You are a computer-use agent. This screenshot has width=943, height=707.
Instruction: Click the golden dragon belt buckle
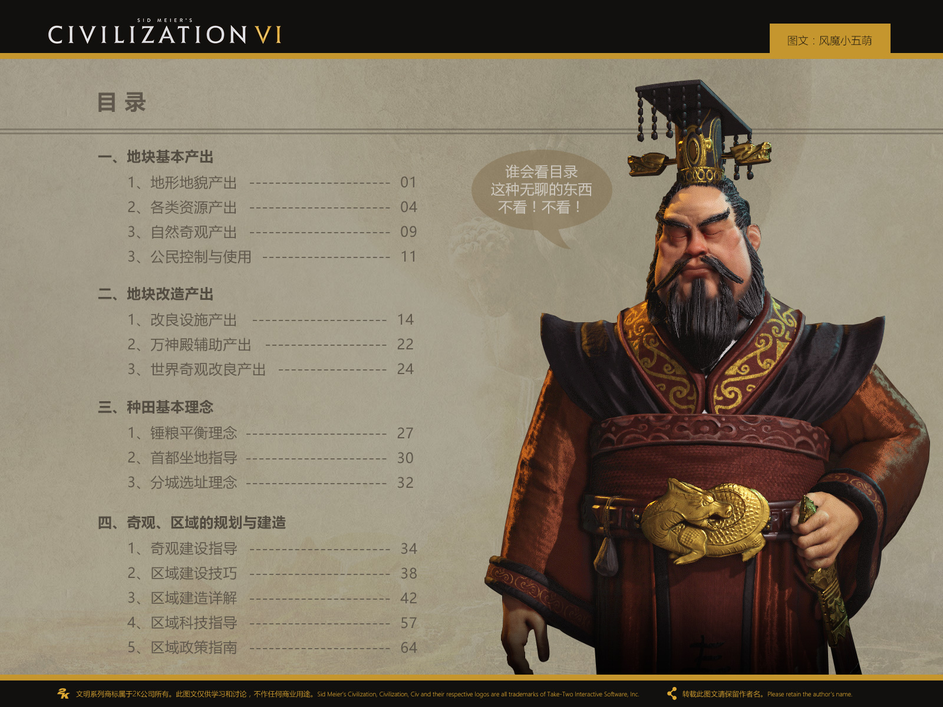coord(705,521)
